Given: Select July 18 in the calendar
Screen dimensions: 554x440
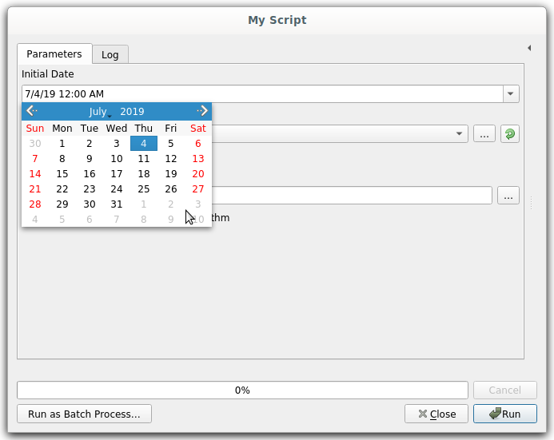Looking at the screenshot, I should click(144, 173).
